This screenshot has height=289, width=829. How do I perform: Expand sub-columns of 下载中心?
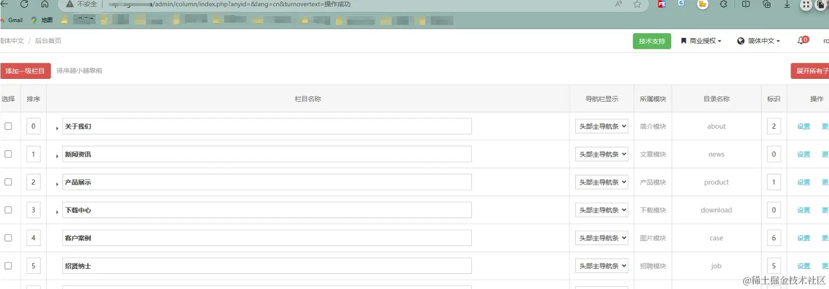pyautogui.click(x=57, y=212)
